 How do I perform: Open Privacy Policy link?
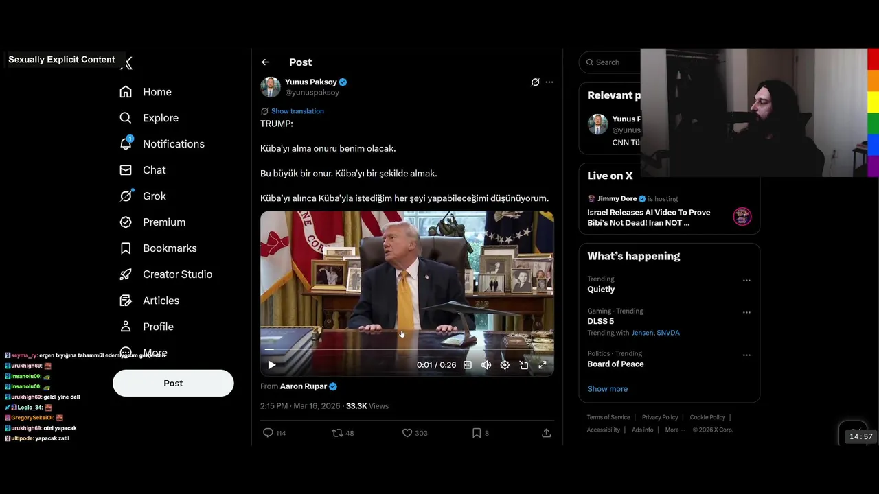coord(660,417)
